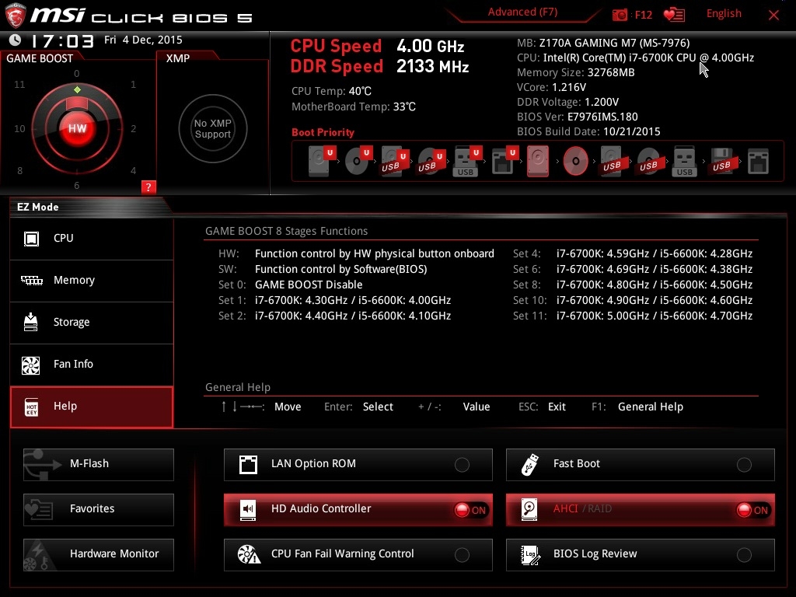Viewport: 796px width, 597px height.
Task: Select the UEFI USB hard disk boot icon
Action: (394, 161)
